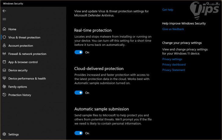
Task: Select Virus & threat protection label
Action: (24, 38)
